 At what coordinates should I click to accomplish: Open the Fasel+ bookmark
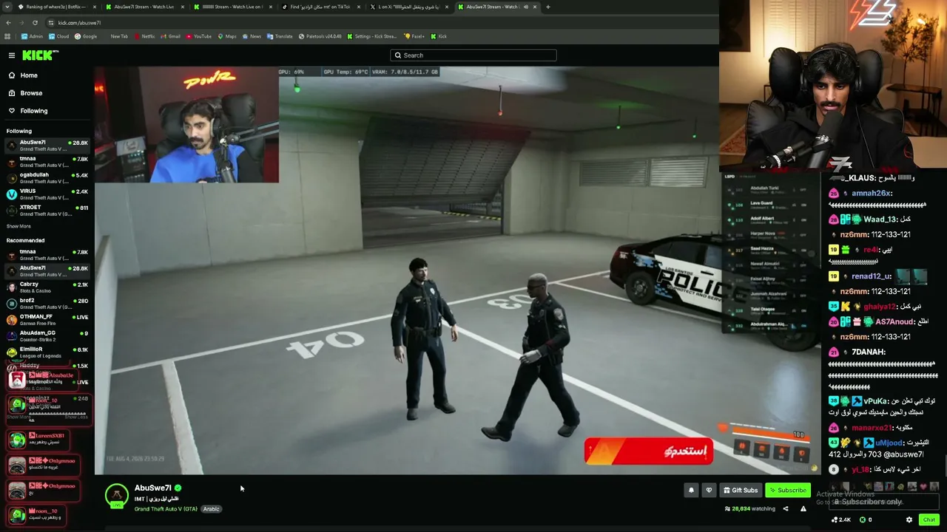coord(414,36)
